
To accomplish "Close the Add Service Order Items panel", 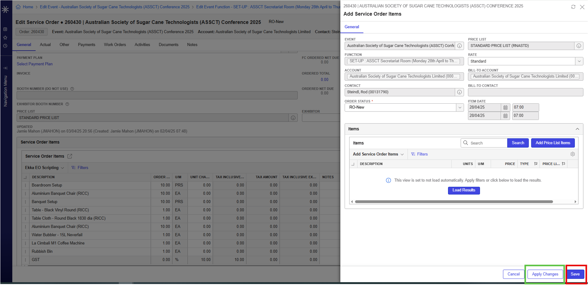I will tap(582, 7).
